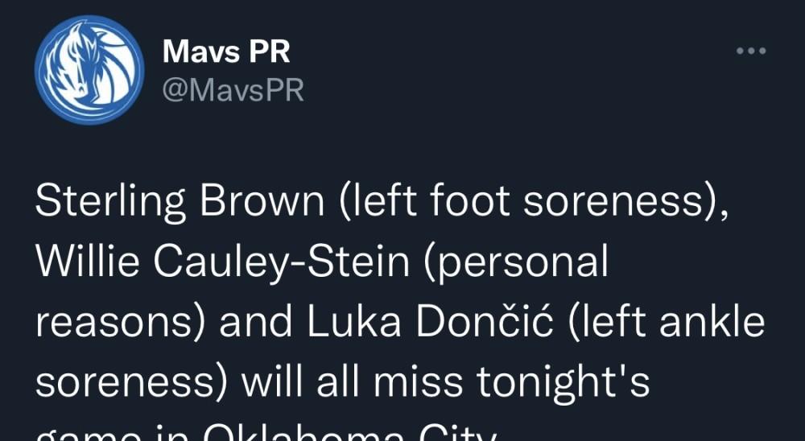Open the @MavsPR handle link
This screenshot has height=441, width=805.
[x=233, y=90]
